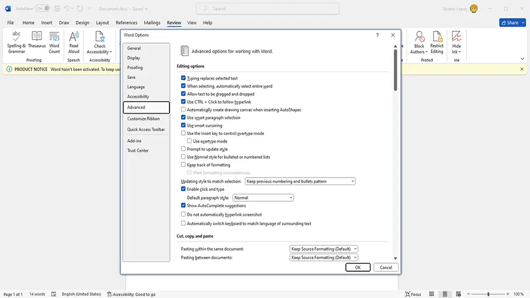Expand Default paragraph style dropdown
This screenshot has height=298, width=530.
coord(263,198)
